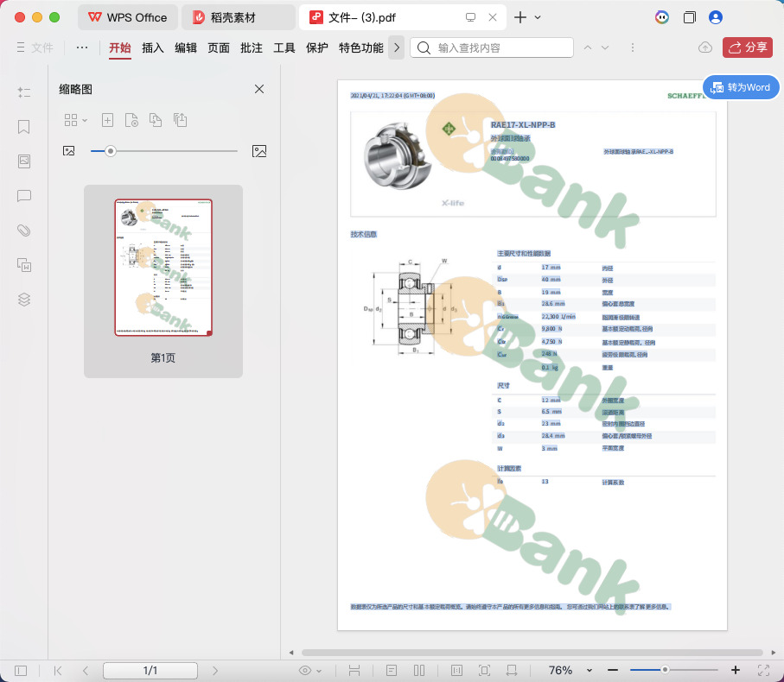The height and width of the screenshot is (682, 784).
Task: Open the 页面 ribbon tab
Action: 219,48
